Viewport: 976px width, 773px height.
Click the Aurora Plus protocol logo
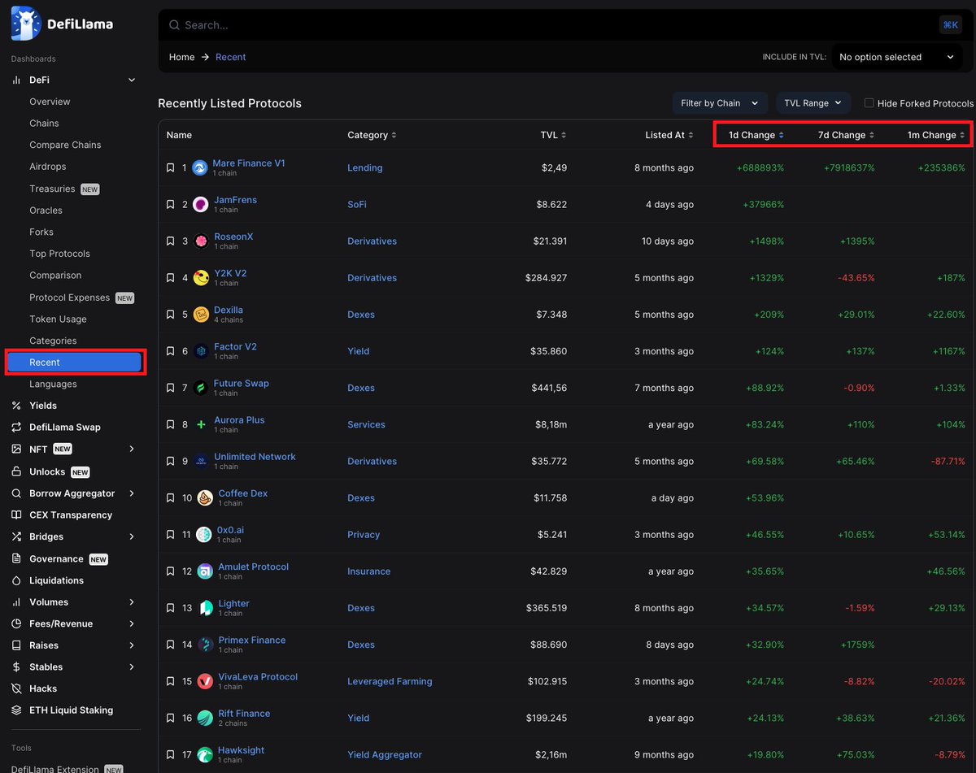[x=200, y=424]
